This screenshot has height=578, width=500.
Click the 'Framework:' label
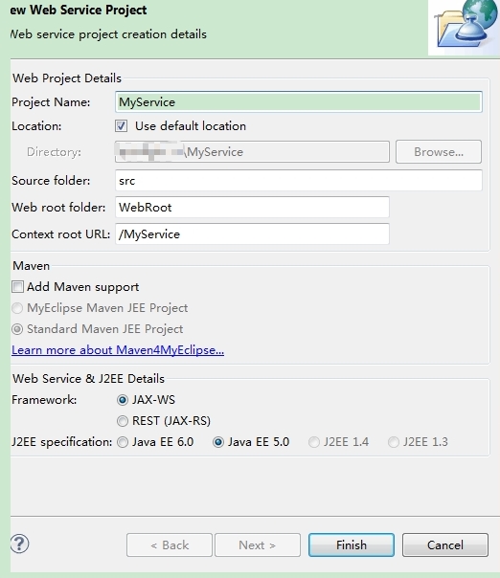(44, 400)
